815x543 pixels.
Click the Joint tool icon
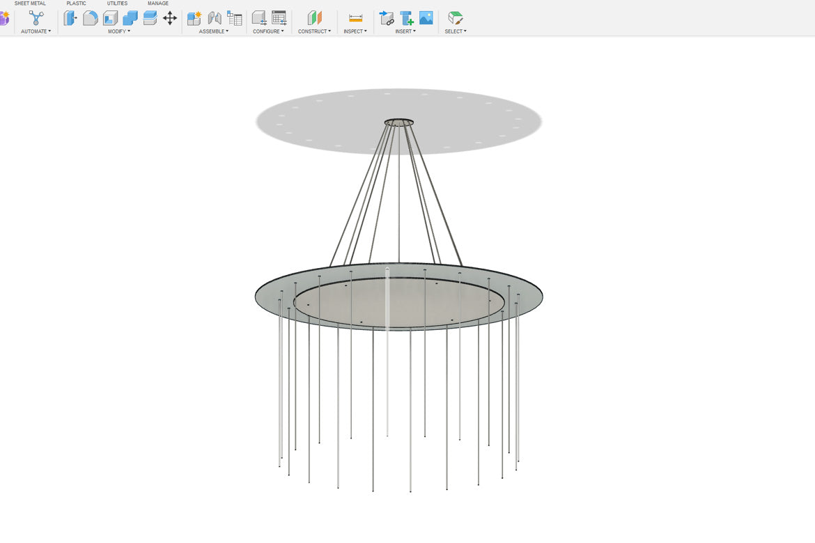[x=215, y=18]
